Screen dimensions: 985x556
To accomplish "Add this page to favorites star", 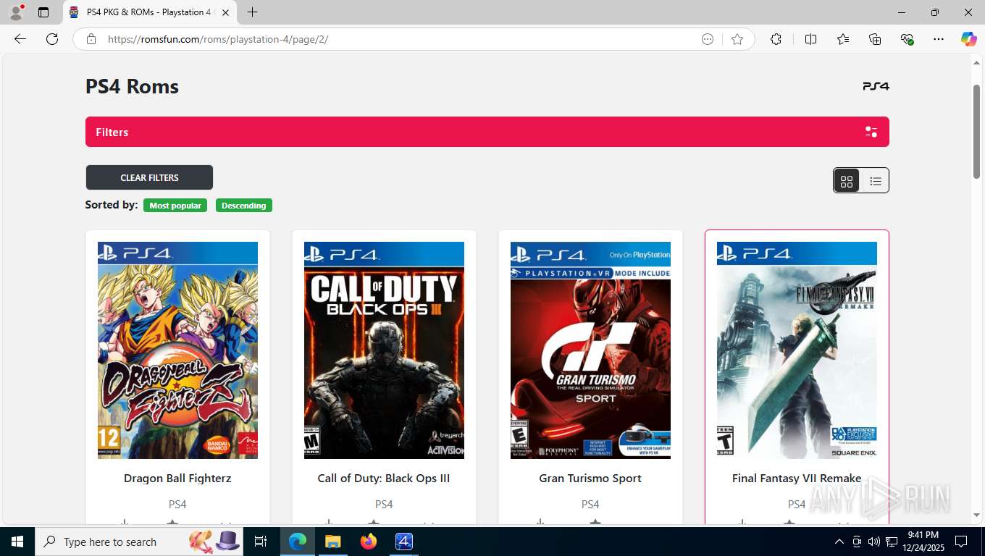I will point(737,39).
